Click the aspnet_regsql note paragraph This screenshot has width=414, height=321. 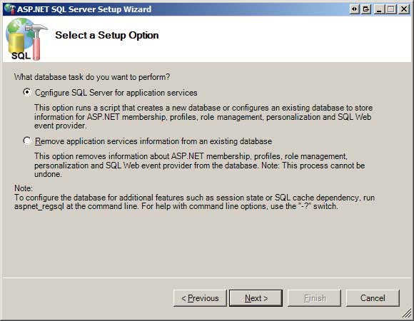click(x=195, y=202)
